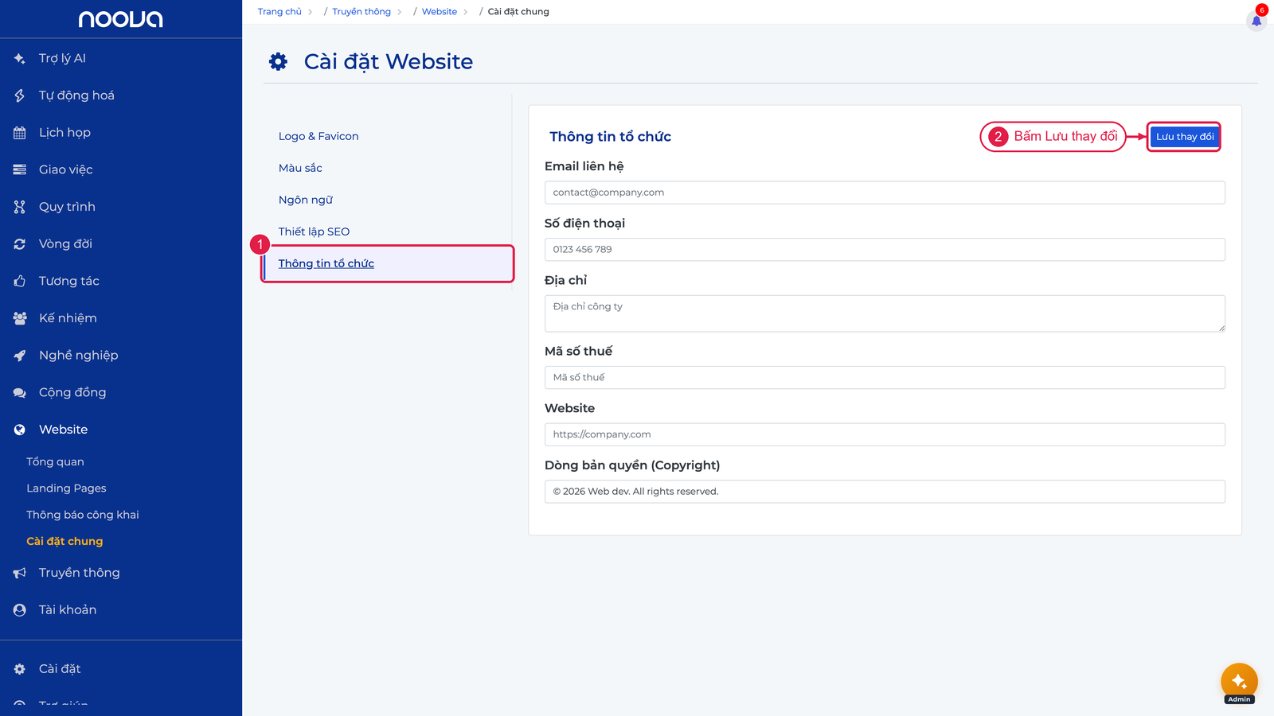The width and height of the screenshot is (1274, 716).
Task: Open Thông báo công khai submenu item
Action: coord(83,515)
